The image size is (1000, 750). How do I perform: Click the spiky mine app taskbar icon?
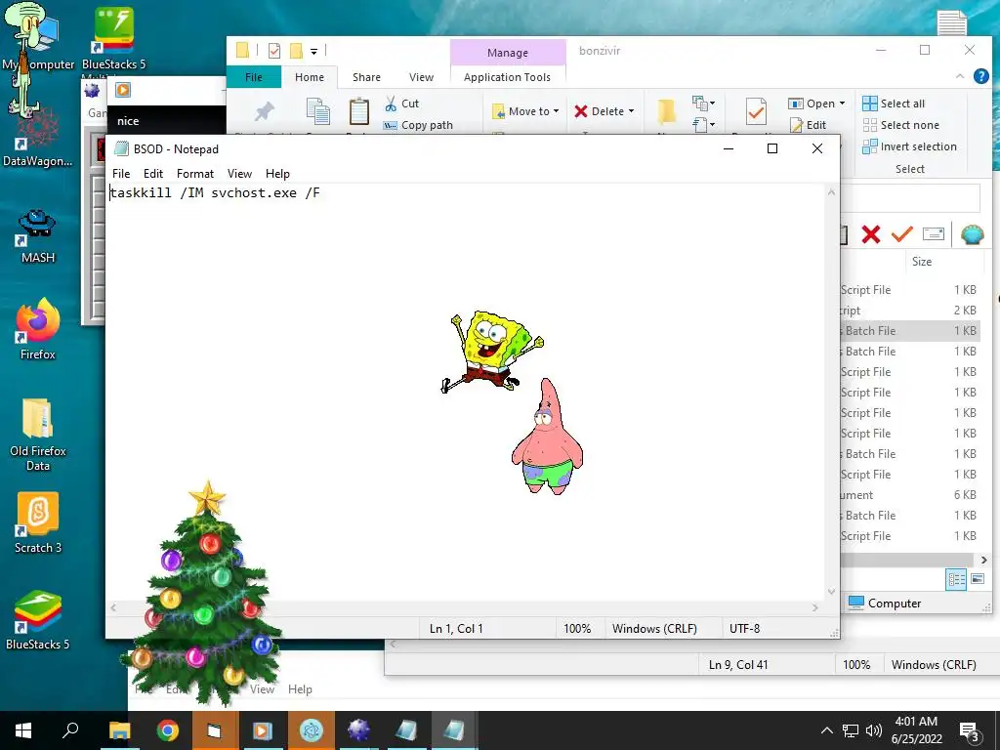pos(358,730)
